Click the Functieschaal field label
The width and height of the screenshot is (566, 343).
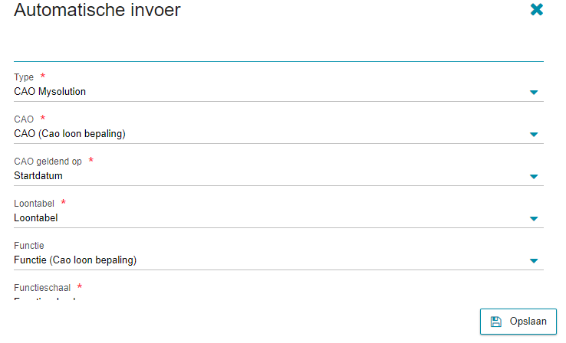pyautogui.click(x=42, y=288)
